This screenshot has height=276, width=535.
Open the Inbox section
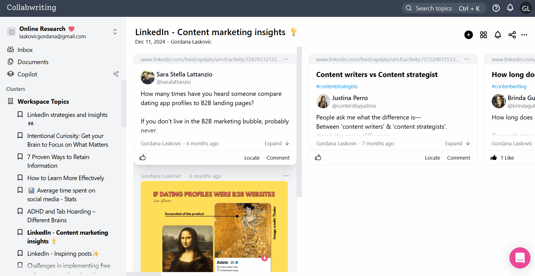point(25,50)
